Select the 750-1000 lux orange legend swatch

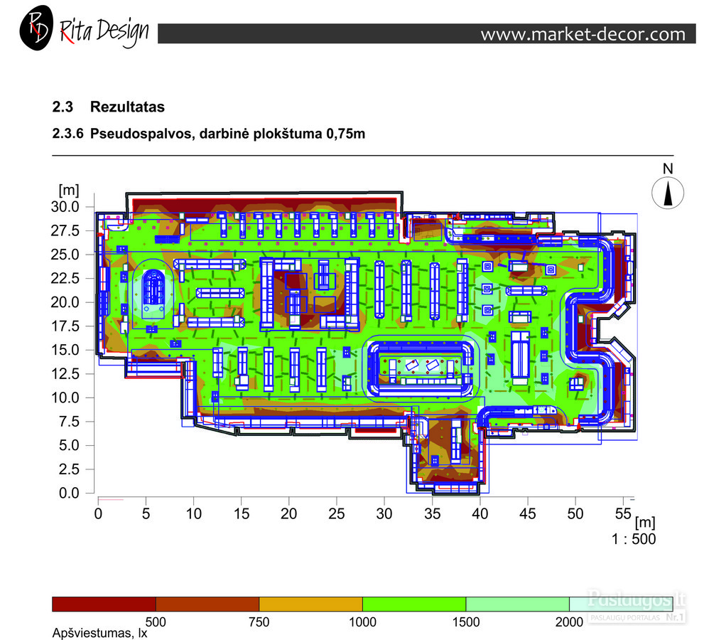[x=310, y=604]
